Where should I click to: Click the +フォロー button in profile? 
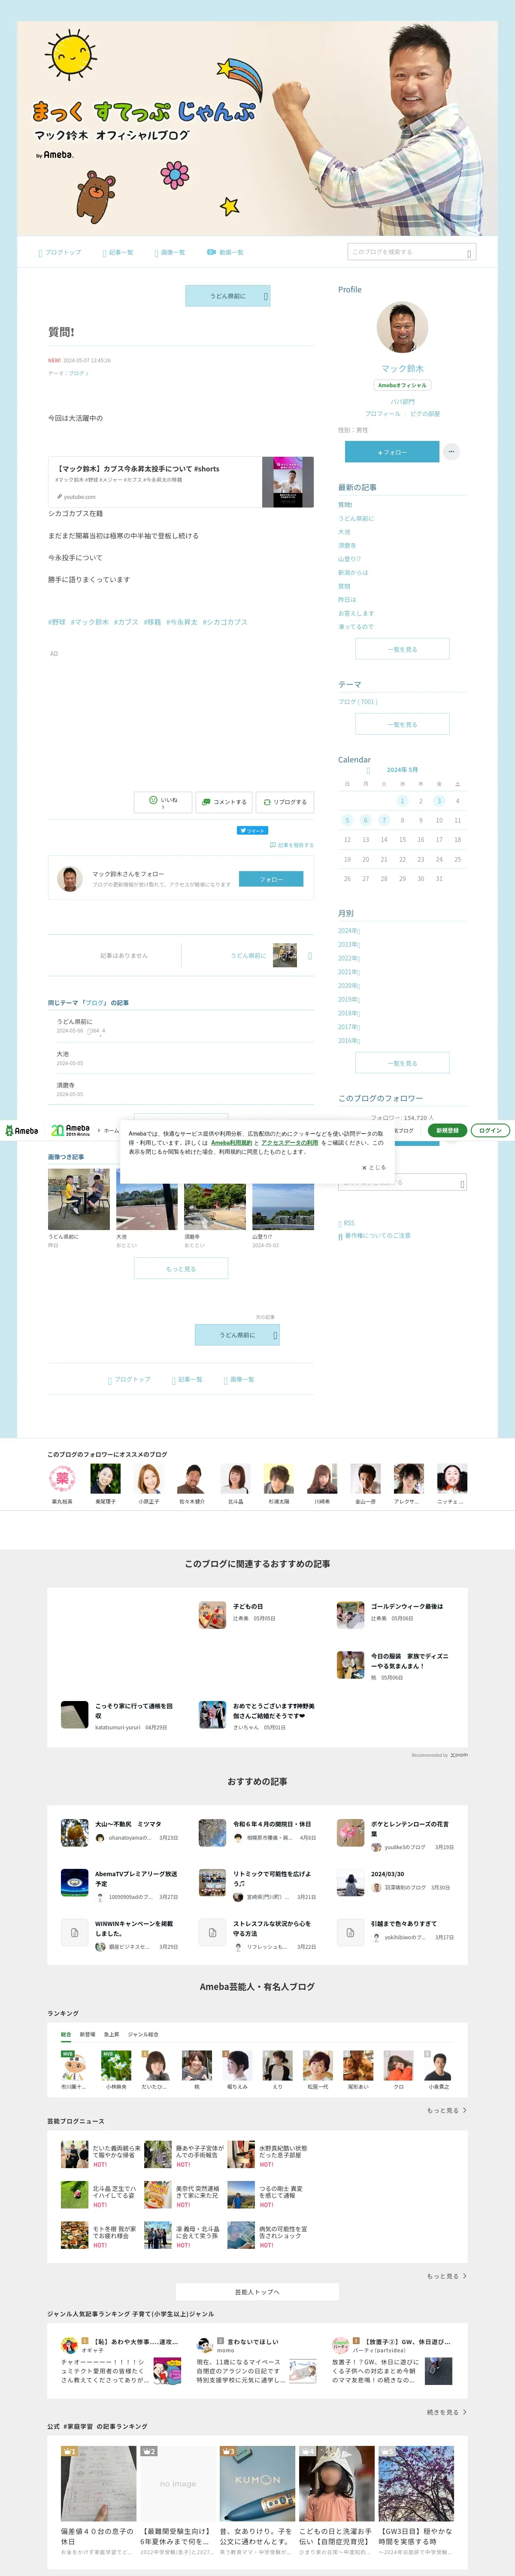point(392,452)
